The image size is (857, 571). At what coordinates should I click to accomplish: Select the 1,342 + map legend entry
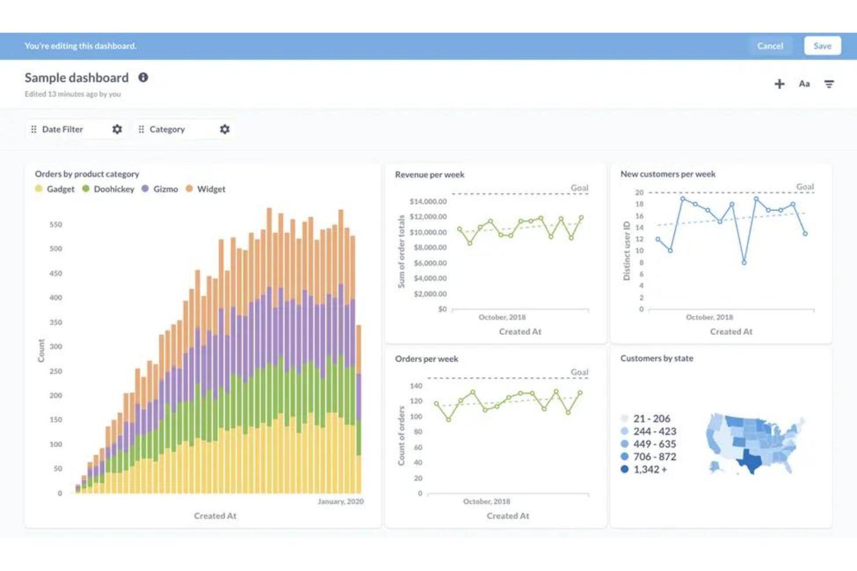pyautogui.click(x=644, y=469)
